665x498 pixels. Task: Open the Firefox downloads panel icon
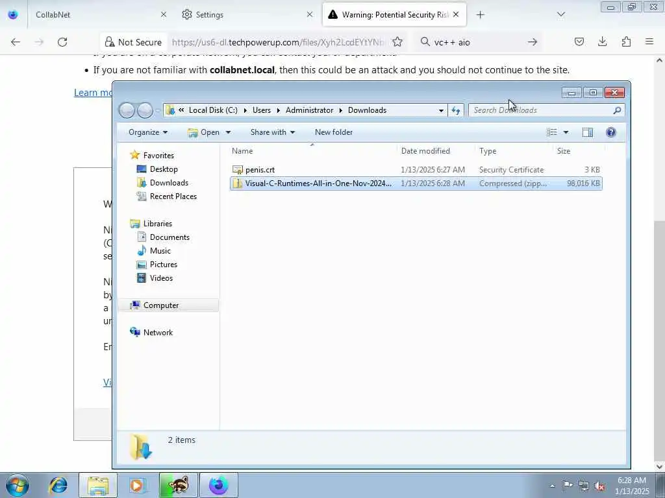(x=602, y=41)
